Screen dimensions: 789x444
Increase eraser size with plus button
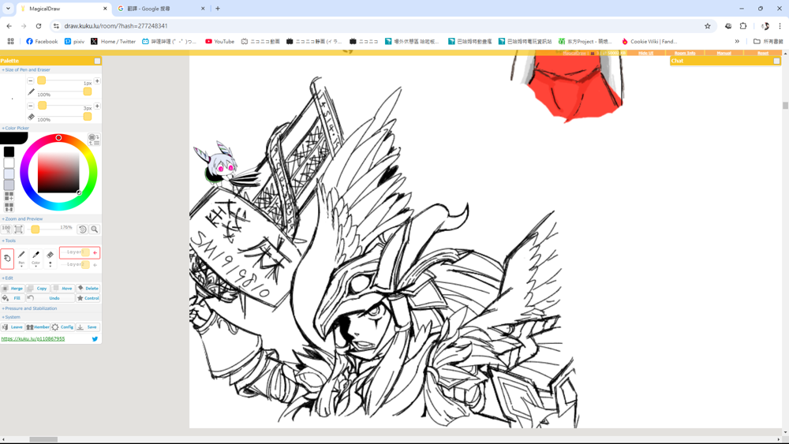[97, 106]
